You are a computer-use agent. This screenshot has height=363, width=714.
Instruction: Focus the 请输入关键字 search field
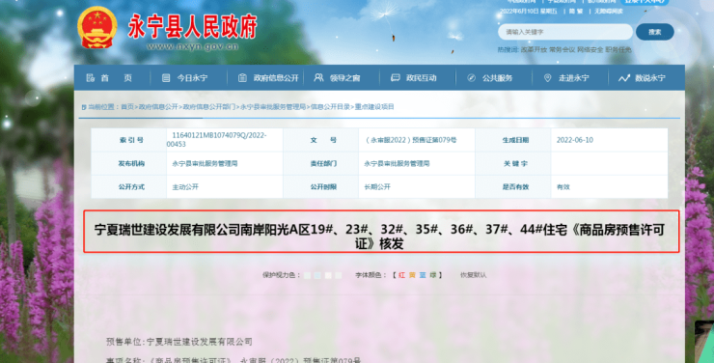[565, 32]
